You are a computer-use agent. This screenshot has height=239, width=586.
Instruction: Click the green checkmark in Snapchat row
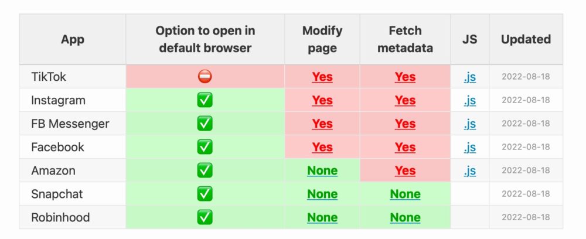click(205, 194)
